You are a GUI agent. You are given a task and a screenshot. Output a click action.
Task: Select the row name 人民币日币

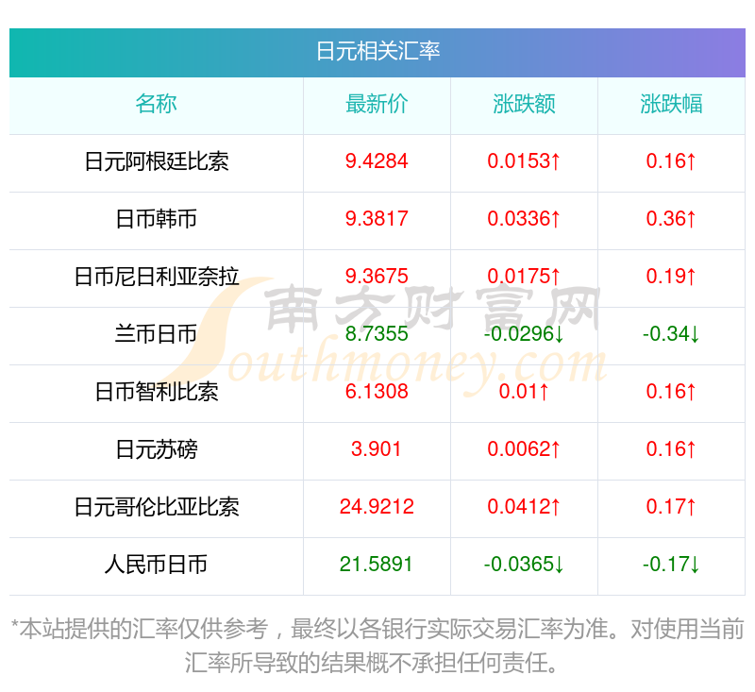[x=156, y=565]
